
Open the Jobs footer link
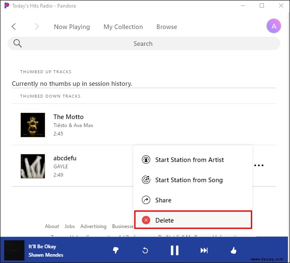point(69,226)
